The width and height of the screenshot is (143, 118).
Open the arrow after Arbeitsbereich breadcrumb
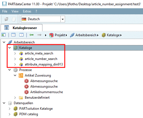coord(98,35)
